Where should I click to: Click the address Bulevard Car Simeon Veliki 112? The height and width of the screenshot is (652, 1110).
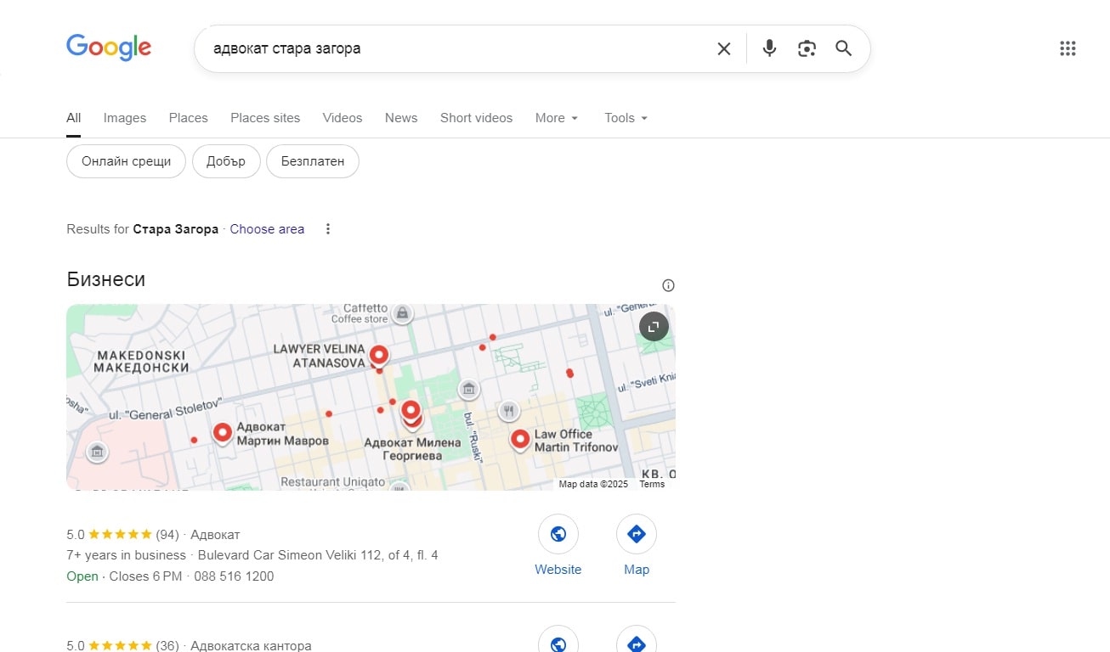(x=318, y=555)
